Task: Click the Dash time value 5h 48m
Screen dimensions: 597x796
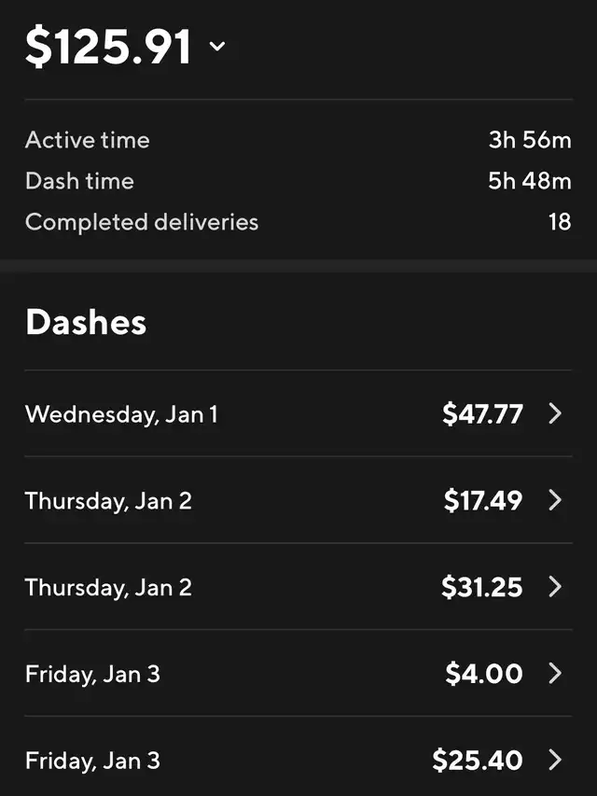Action: pyautogui.click(x=529, y=181)
